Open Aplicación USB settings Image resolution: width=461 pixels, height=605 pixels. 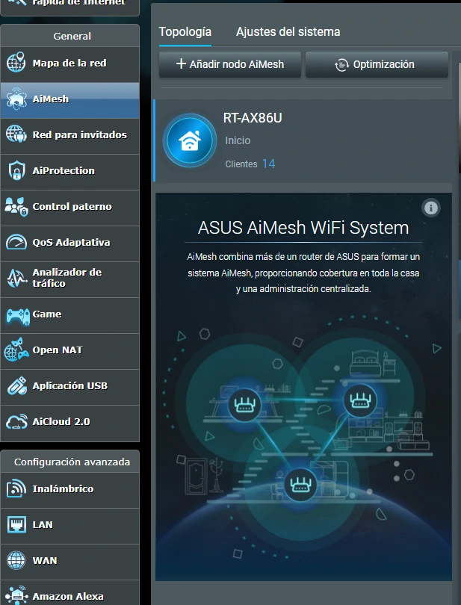coord(70,387)
